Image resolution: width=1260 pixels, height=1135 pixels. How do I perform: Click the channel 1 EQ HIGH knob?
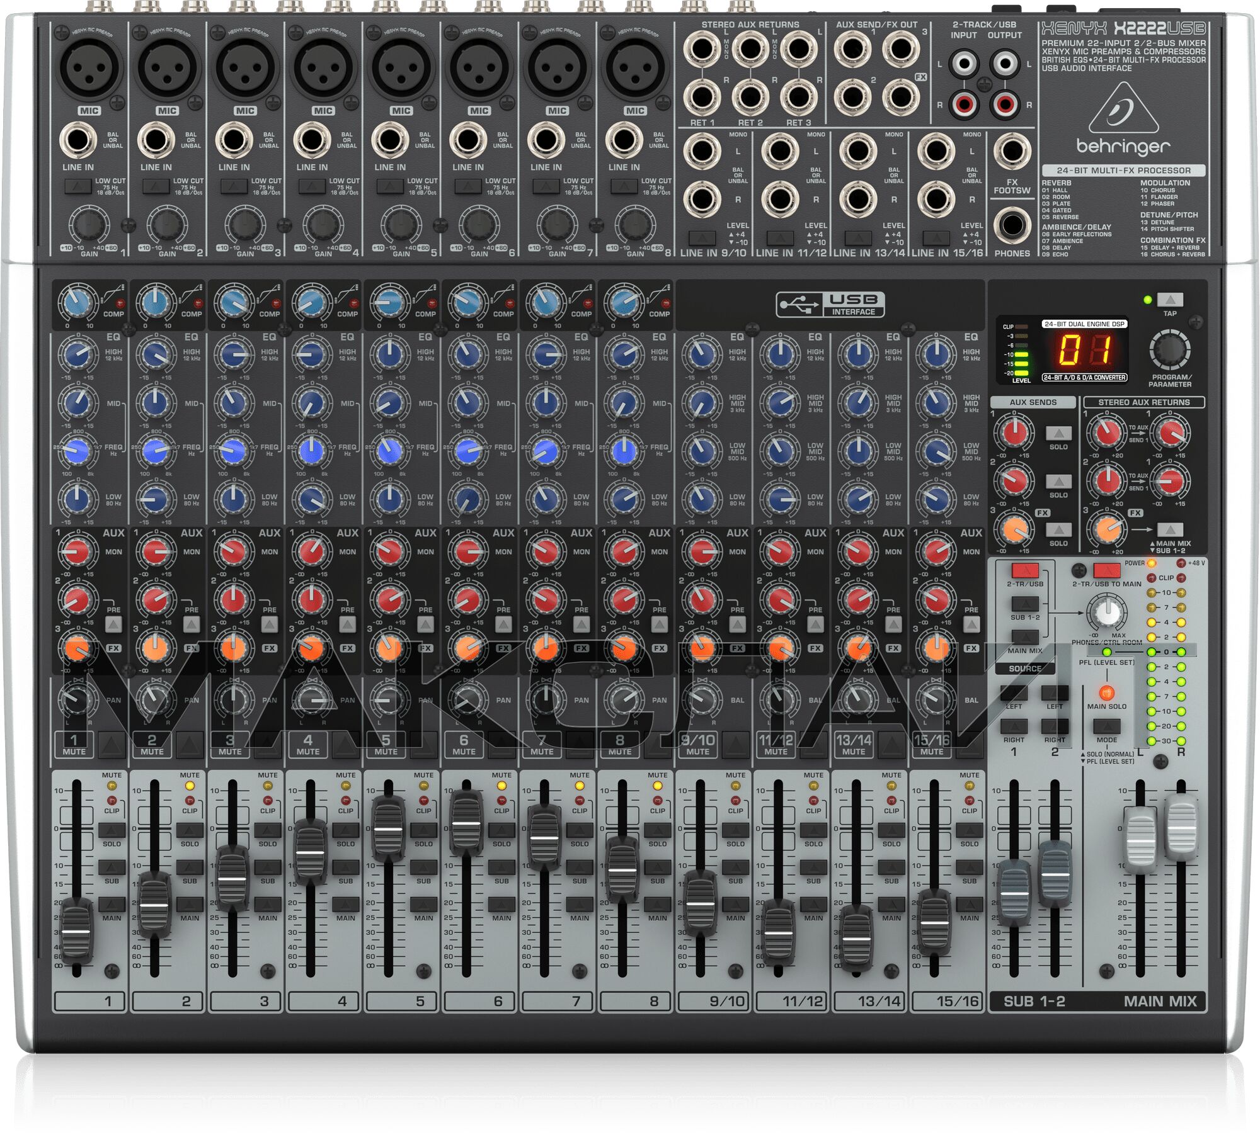pos(77,354)
